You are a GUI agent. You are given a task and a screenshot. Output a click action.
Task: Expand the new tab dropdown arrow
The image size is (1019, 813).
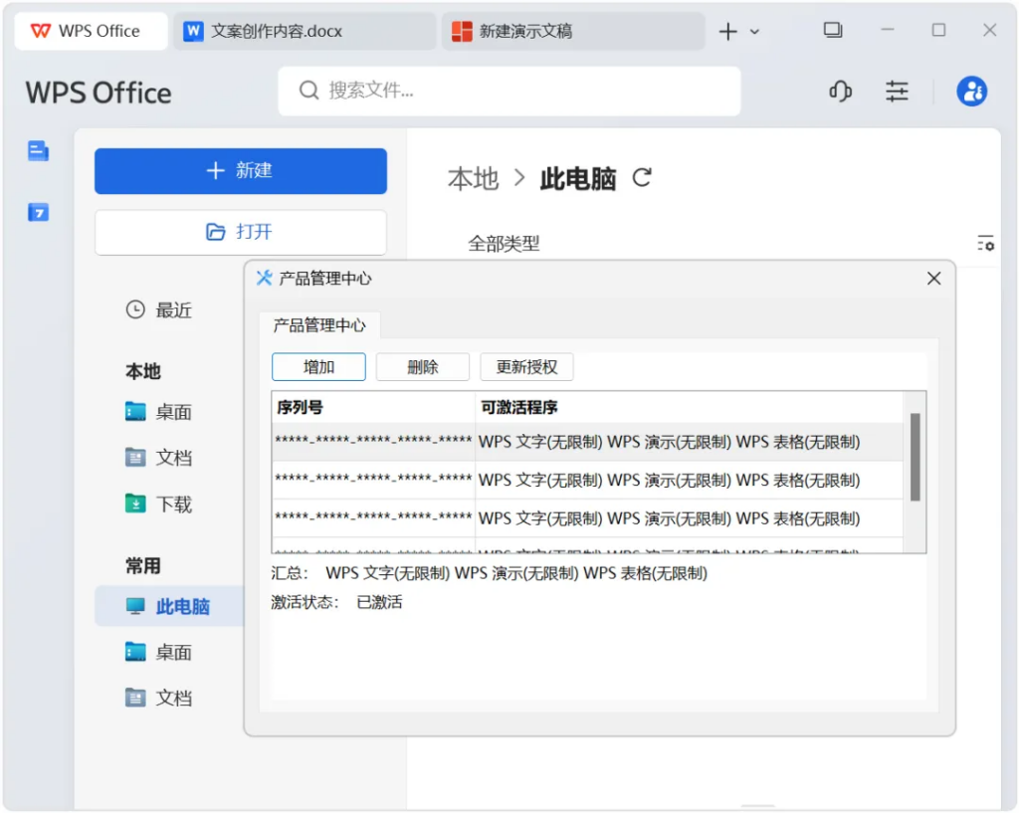click(754, 32)
